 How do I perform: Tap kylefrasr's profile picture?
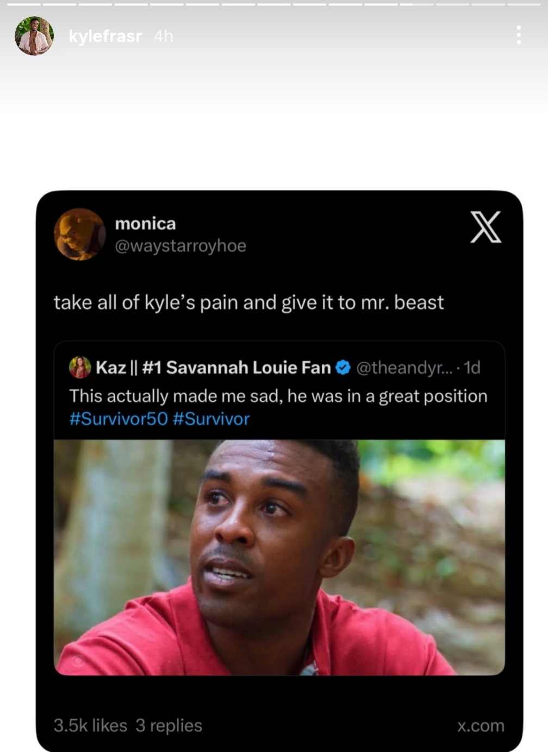34,36
